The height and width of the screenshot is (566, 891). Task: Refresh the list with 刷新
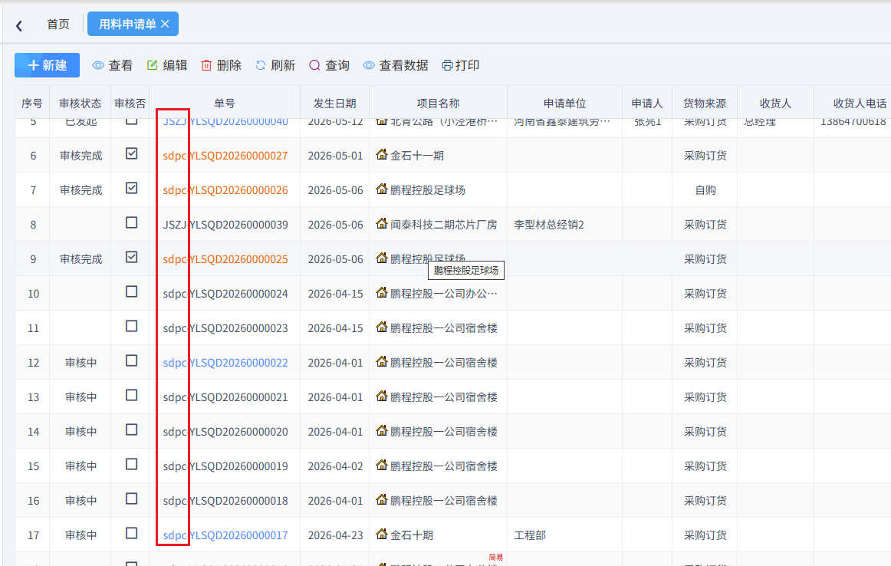pos(275,65)
